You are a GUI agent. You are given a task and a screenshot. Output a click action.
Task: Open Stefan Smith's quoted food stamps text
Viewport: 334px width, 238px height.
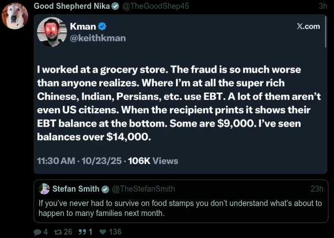point(180,208)
